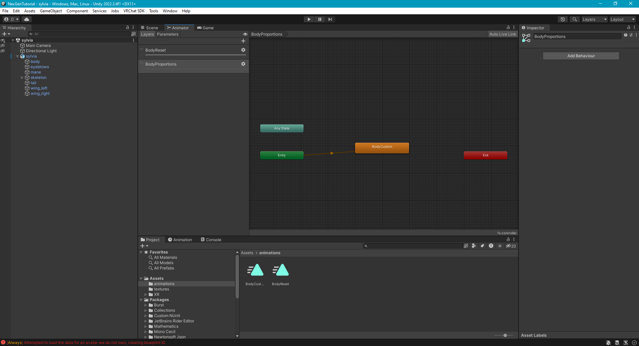Screen dimensions: 639x346
Task: Click Search by Type icon in Project
Action: click(474, 246)
